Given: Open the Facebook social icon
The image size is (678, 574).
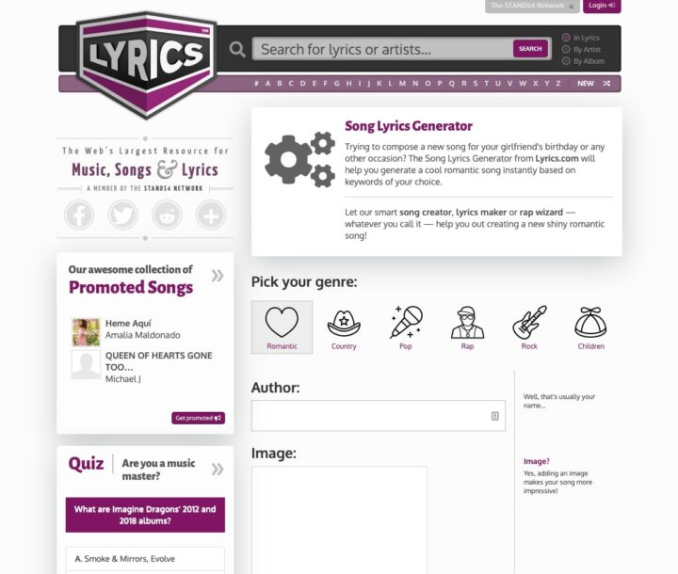Looking at the screenshot, I should click(79, 215).
